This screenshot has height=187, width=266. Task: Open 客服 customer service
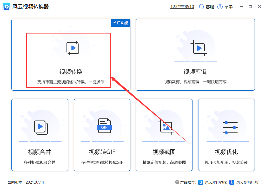pos(210,7)
